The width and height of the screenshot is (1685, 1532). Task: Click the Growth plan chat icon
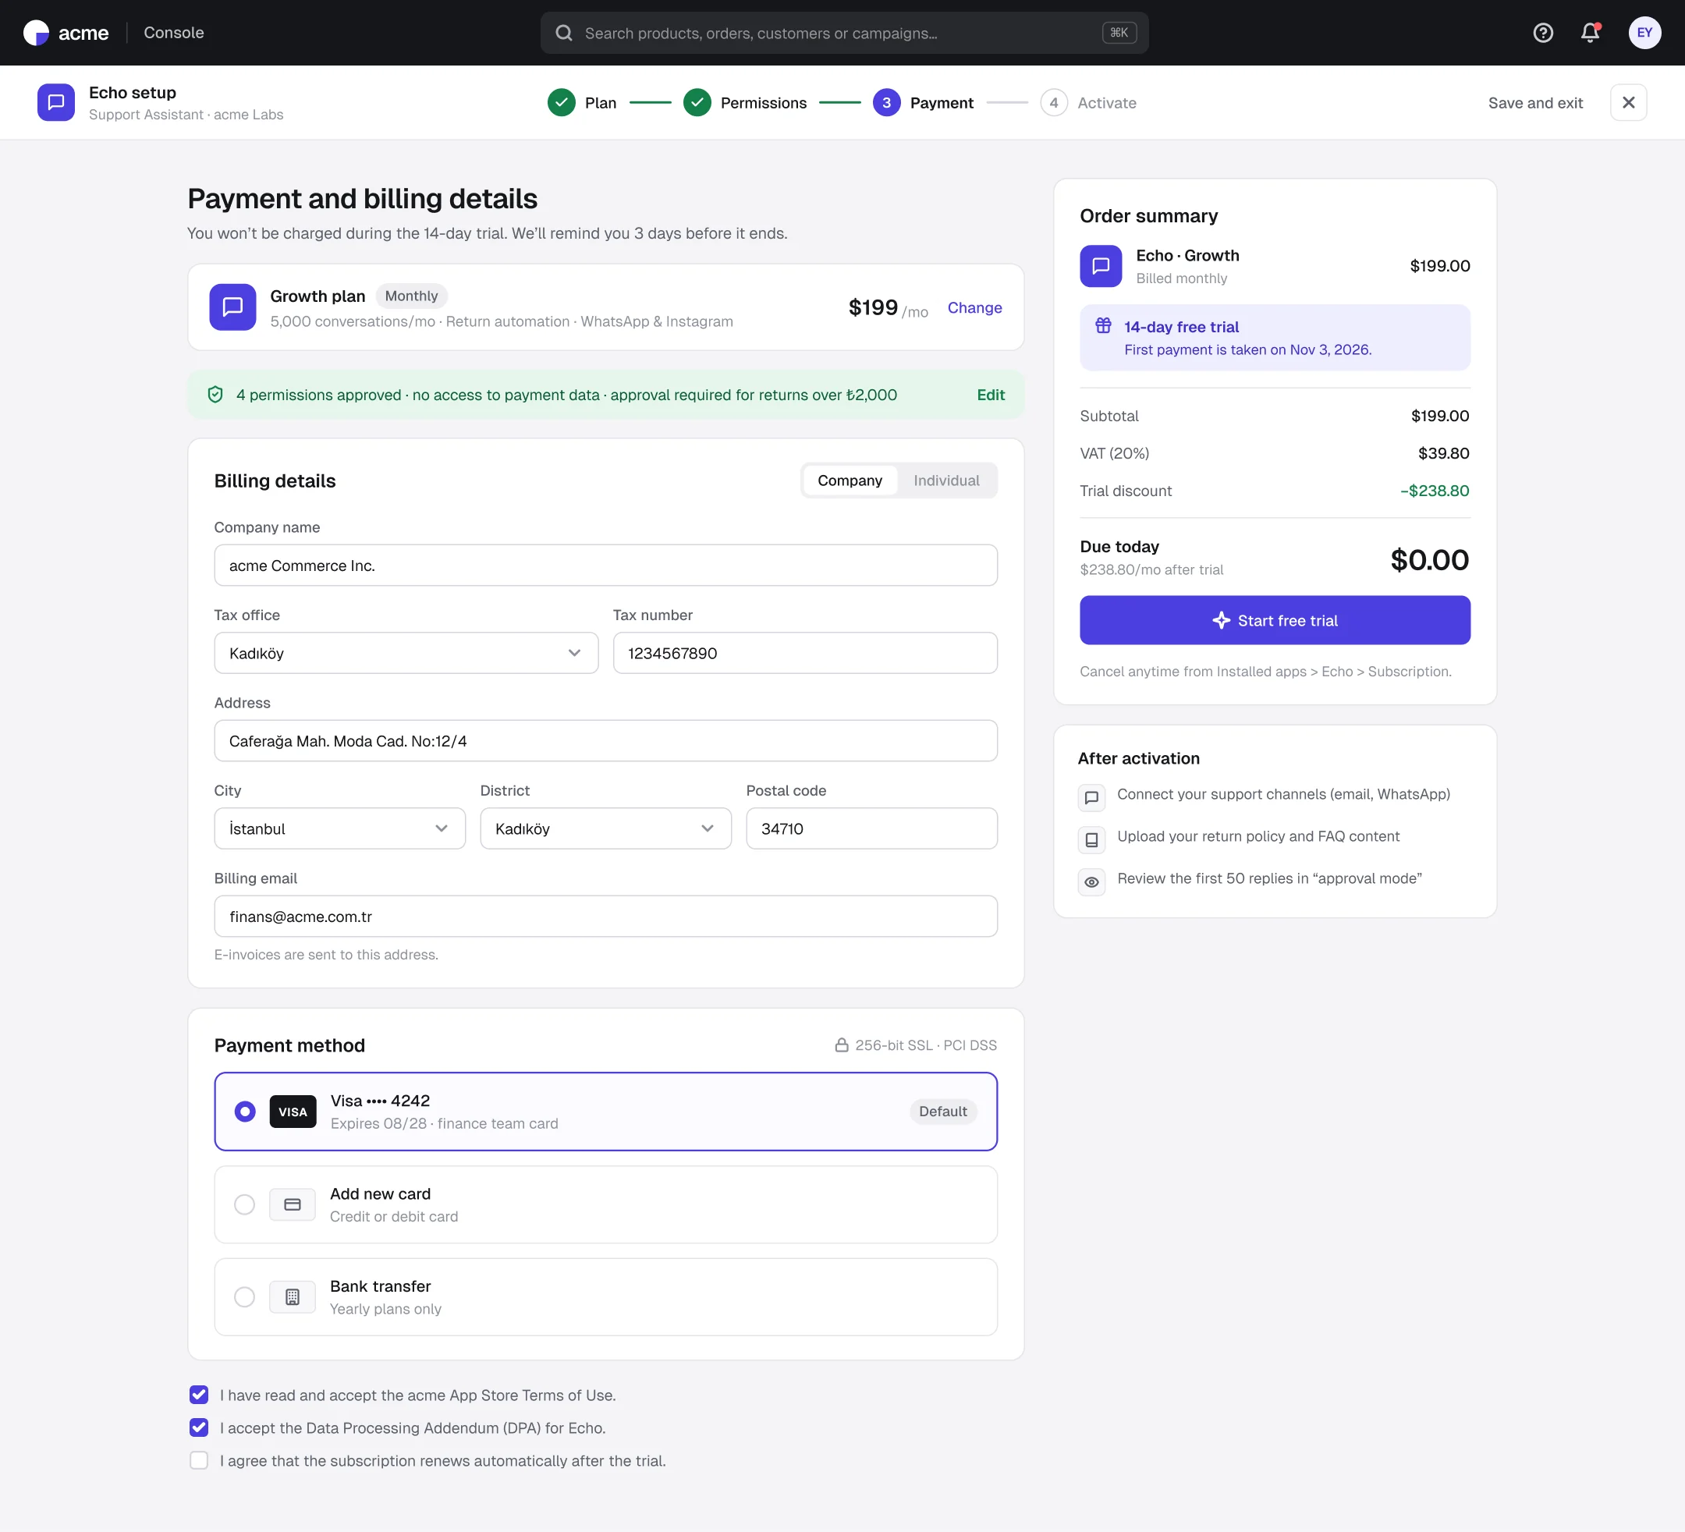(232, 307)
